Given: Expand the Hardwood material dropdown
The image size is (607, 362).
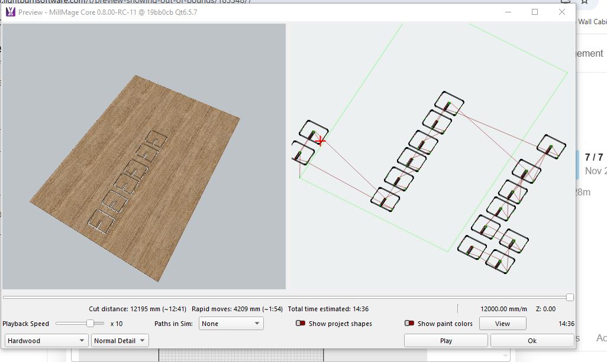Looking at the screenshot, I should (47, 341).
